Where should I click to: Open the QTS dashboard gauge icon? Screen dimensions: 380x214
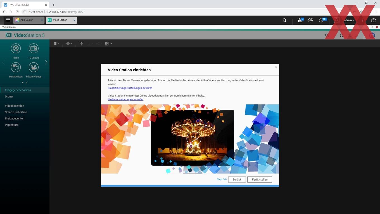(x=374, y=20)
